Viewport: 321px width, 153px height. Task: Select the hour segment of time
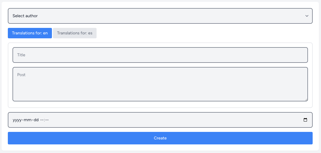point(42,120)
